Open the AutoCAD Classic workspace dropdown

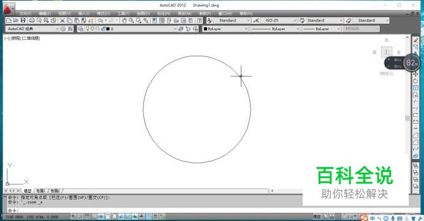tap(32, 29)
